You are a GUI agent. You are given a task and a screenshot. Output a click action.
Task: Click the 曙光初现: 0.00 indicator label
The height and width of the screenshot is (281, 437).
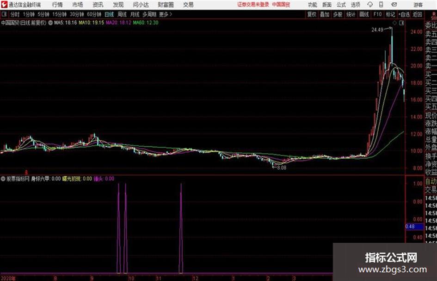point(77,179)
